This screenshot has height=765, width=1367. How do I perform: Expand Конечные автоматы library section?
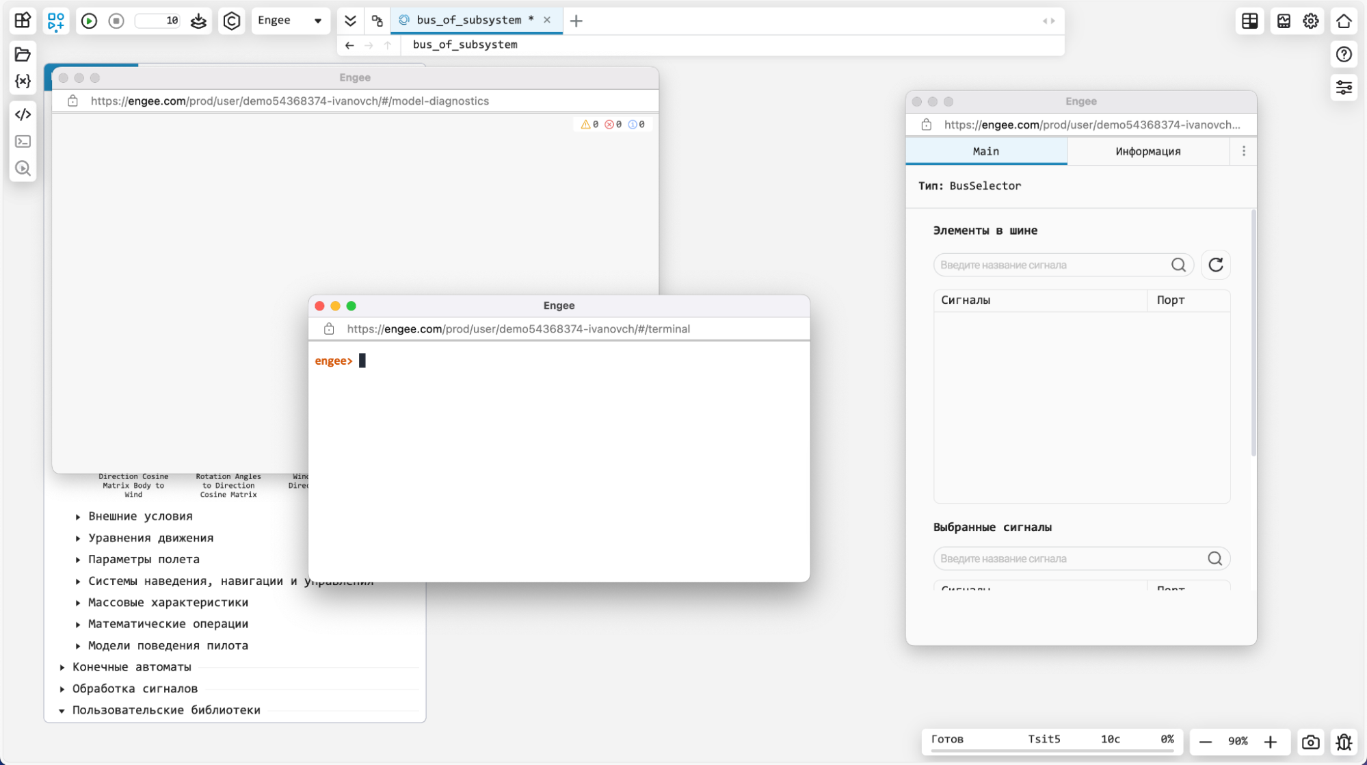pos(62,667)
